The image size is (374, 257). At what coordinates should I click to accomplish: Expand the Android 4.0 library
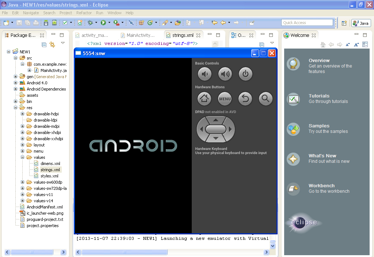[x=15, y=83]
